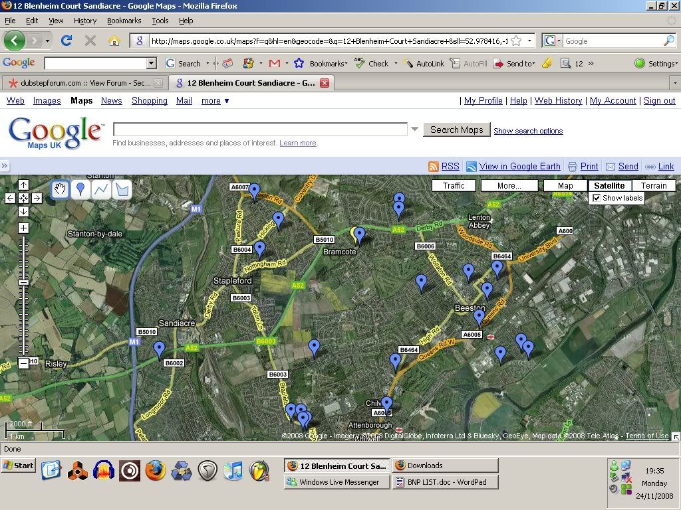This screenshot has height=510, width=681.
Task: Select the draw shape tool on map
Action: pyautogui.click(x=122, y=189)
